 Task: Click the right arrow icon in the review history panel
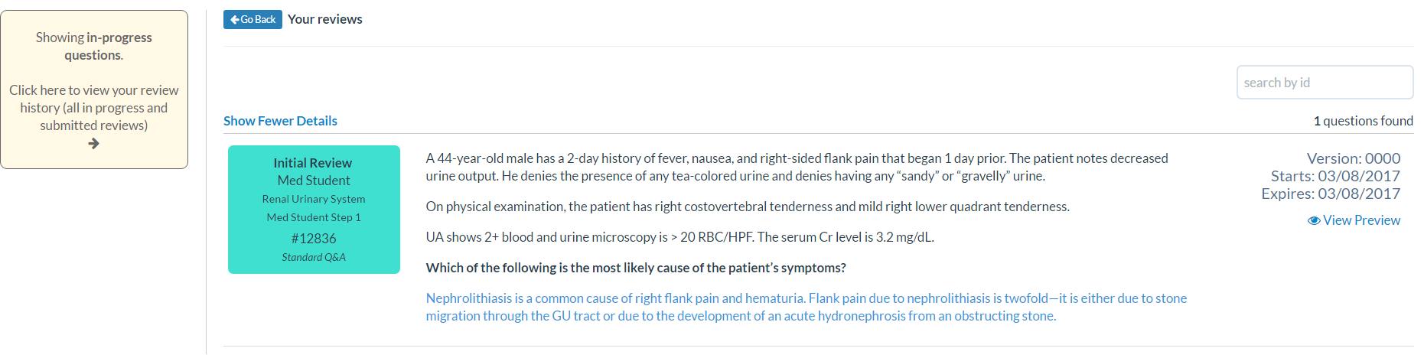click(93, 144)
